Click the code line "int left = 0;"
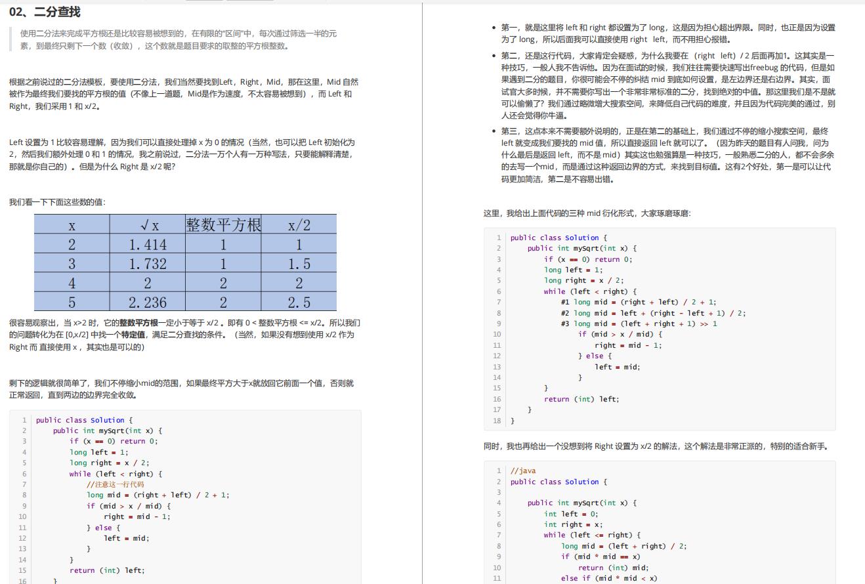The width and height of the screenshot is (865, 584). pyautogui.click(x=571, y=514)
